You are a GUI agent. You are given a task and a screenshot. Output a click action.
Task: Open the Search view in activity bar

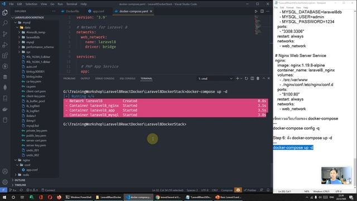pos(5,23)
